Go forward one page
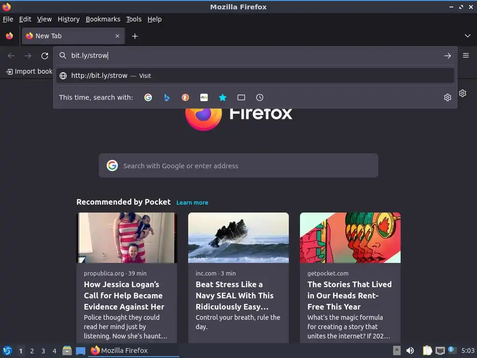477x358 pixels. [x=28, y=56]
